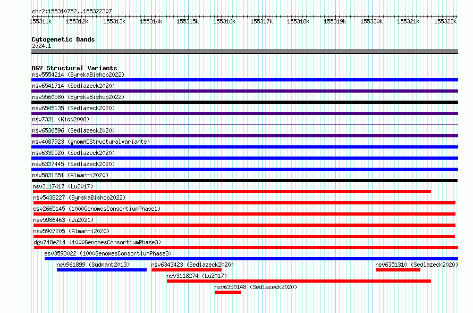The width and height of the screenshot is (473, 313).
Task: Select the gray 2q24.1 cytogenetic band bar
Action: click(x=244, y=52)
